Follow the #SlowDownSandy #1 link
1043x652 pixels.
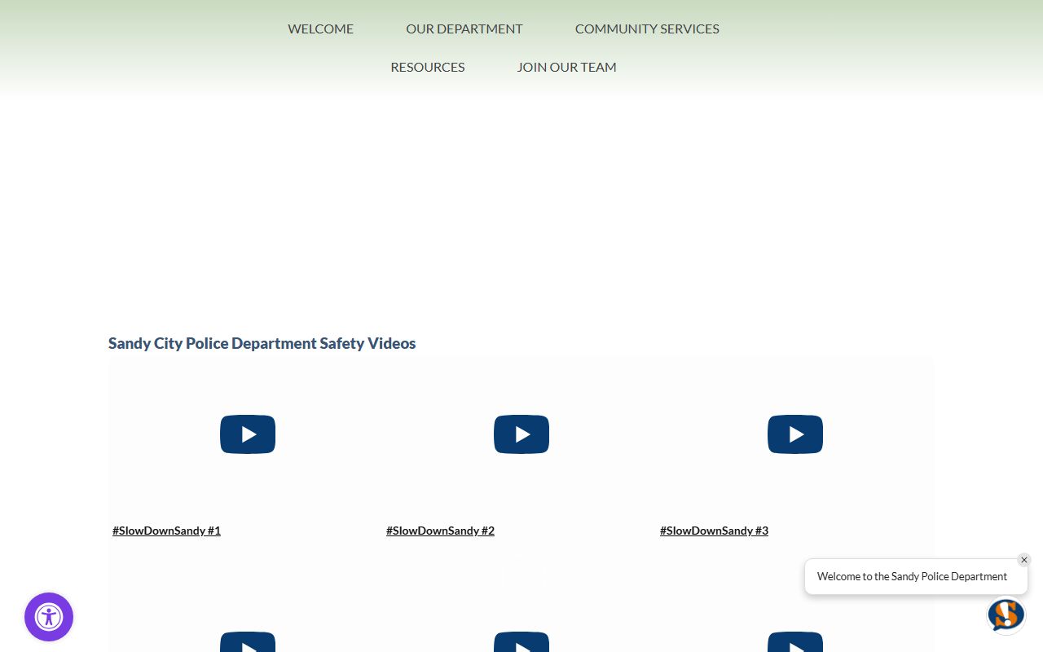(166, 531)
